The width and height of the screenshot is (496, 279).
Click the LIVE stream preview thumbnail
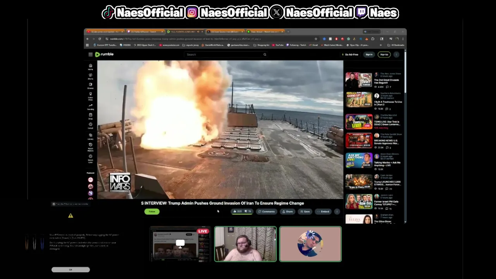pos(180,244)
